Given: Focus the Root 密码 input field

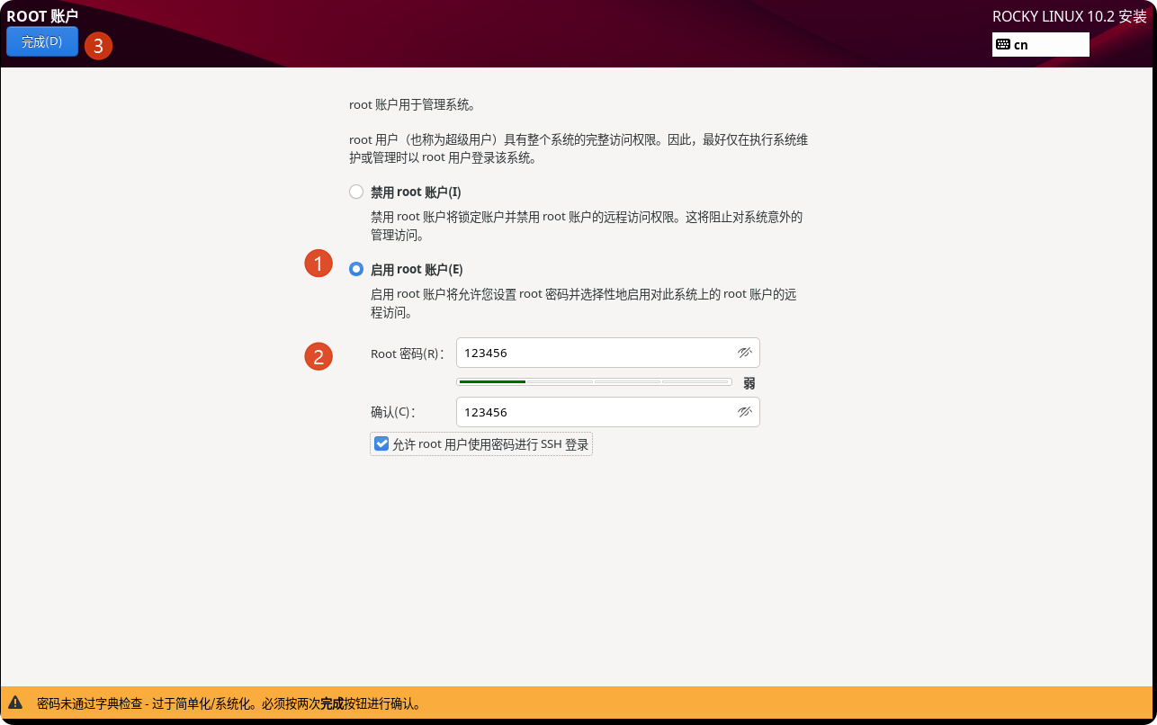Looking at the screenshot, I should click(607, 354).
